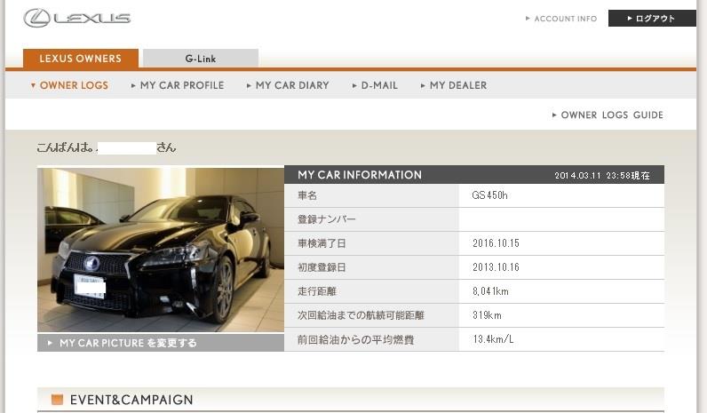Viewport: 707px width, 413px height.
Task: Click the ログアウト logout button
Action: pos(652,19)
